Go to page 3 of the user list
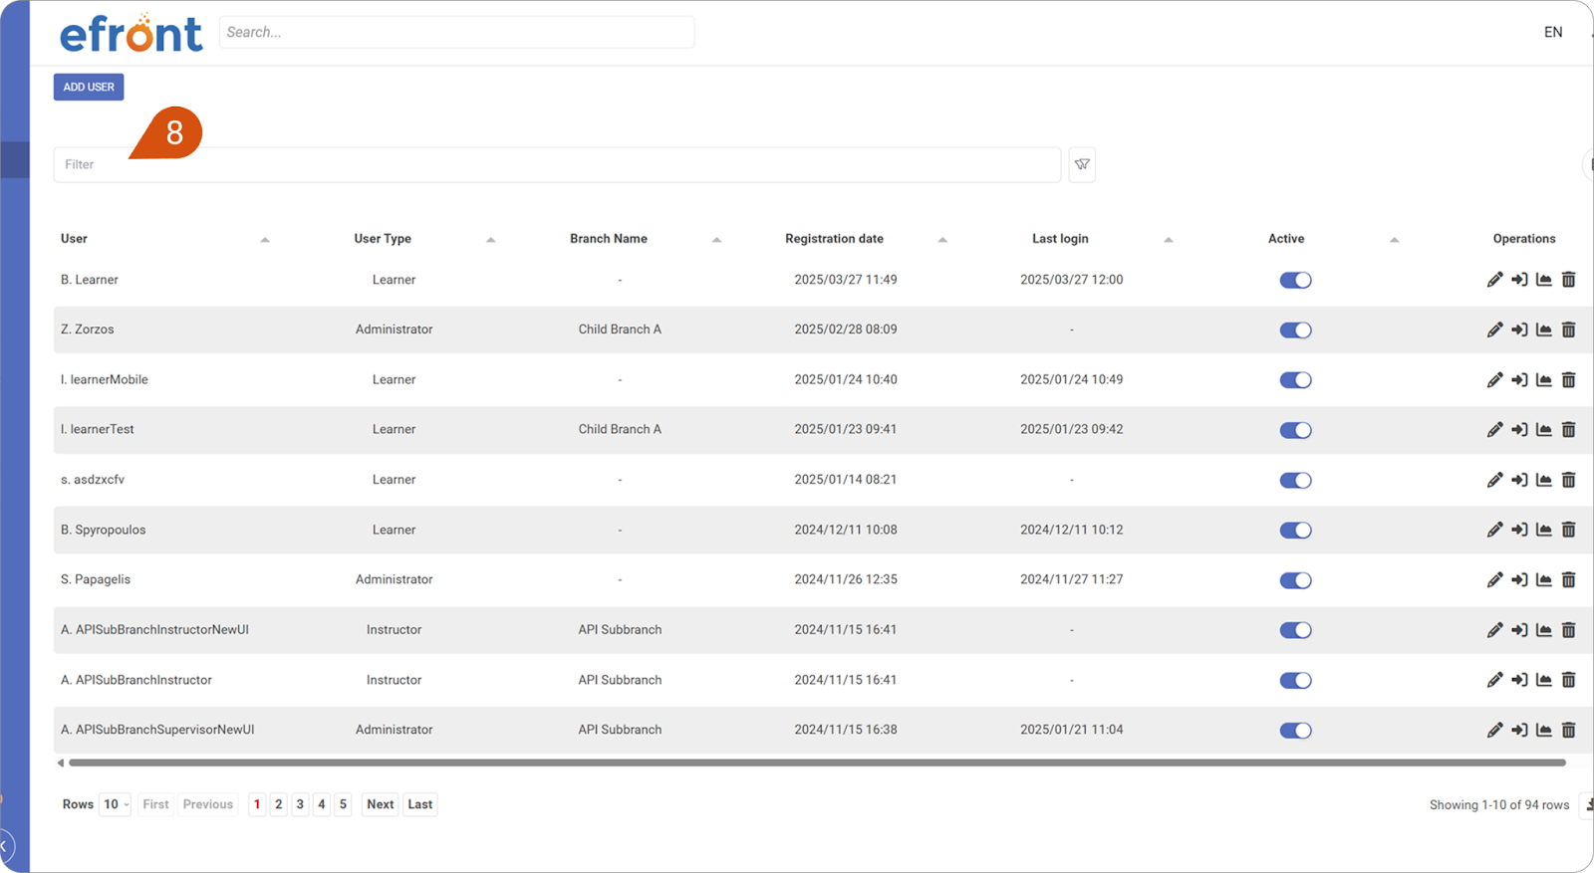 click(x=300, y=804)
